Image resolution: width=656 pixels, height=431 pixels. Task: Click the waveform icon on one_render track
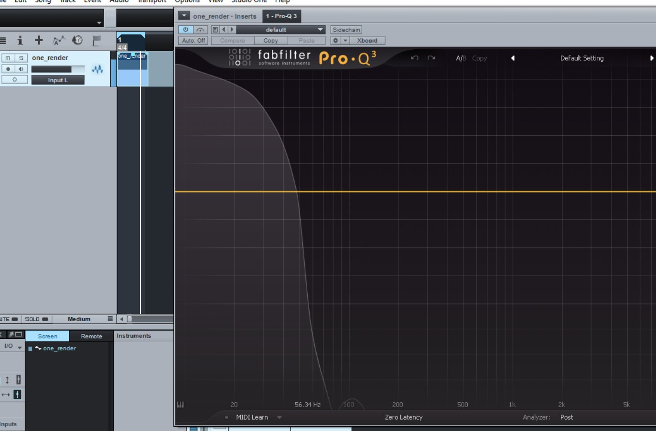point(97,69)
